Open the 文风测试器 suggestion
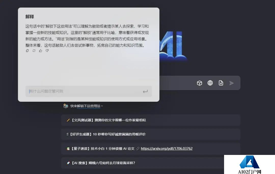 click(x=150, y=120)
